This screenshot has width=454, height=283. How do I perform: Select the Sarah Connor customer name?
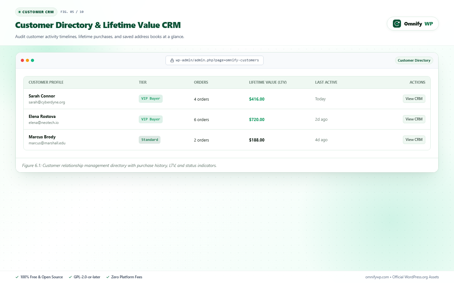pyautogui.click(x=42, y=96)
